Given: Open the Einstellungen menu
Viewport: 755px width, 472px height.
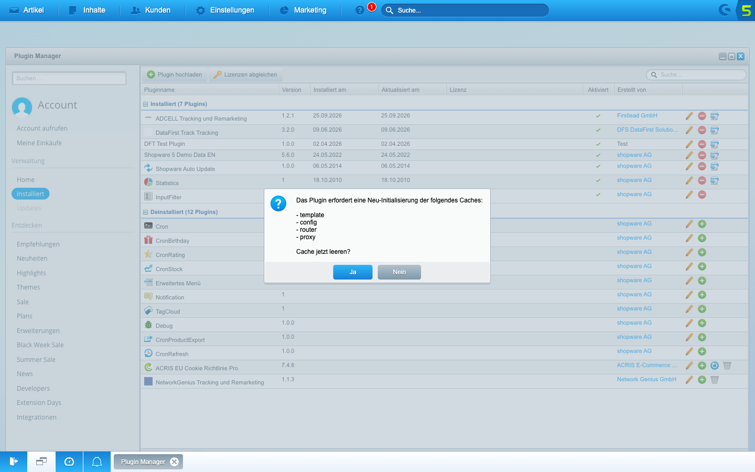Looking at the screenshot, I should tap(225, 10).
